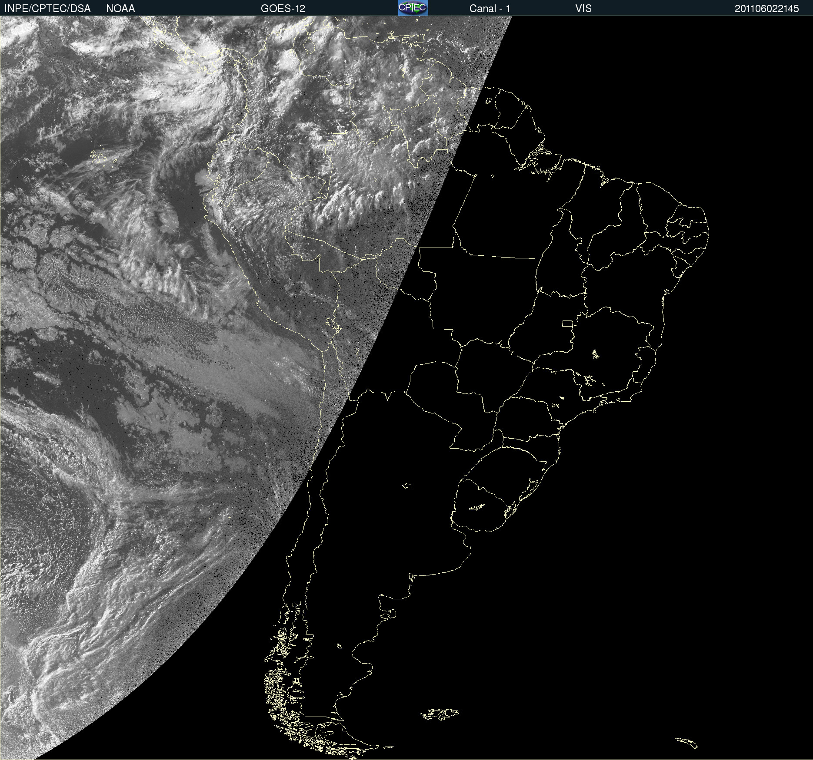Click the timestamp 201106022145
The image size is (813, 760).
[767, 9]
